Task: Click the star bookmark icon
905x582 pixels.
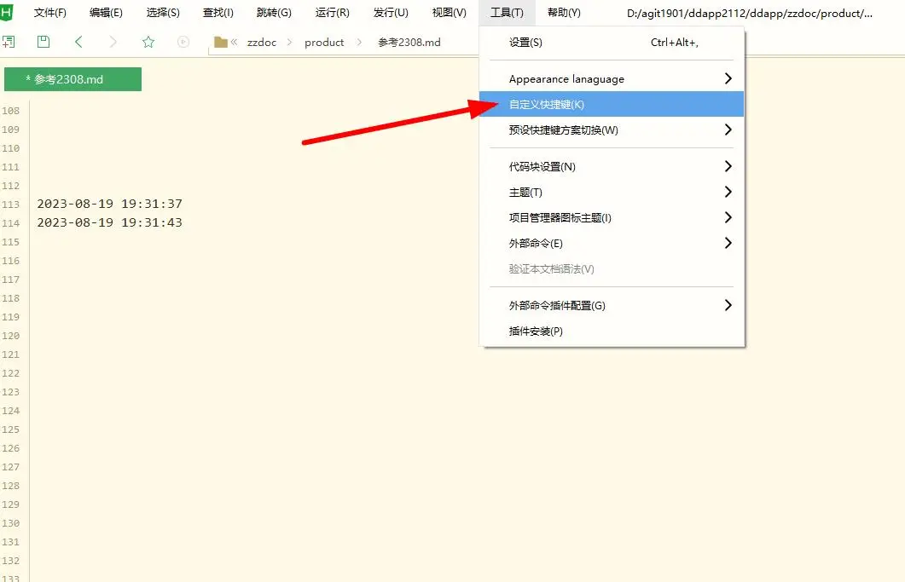Action: coord(148,42)
